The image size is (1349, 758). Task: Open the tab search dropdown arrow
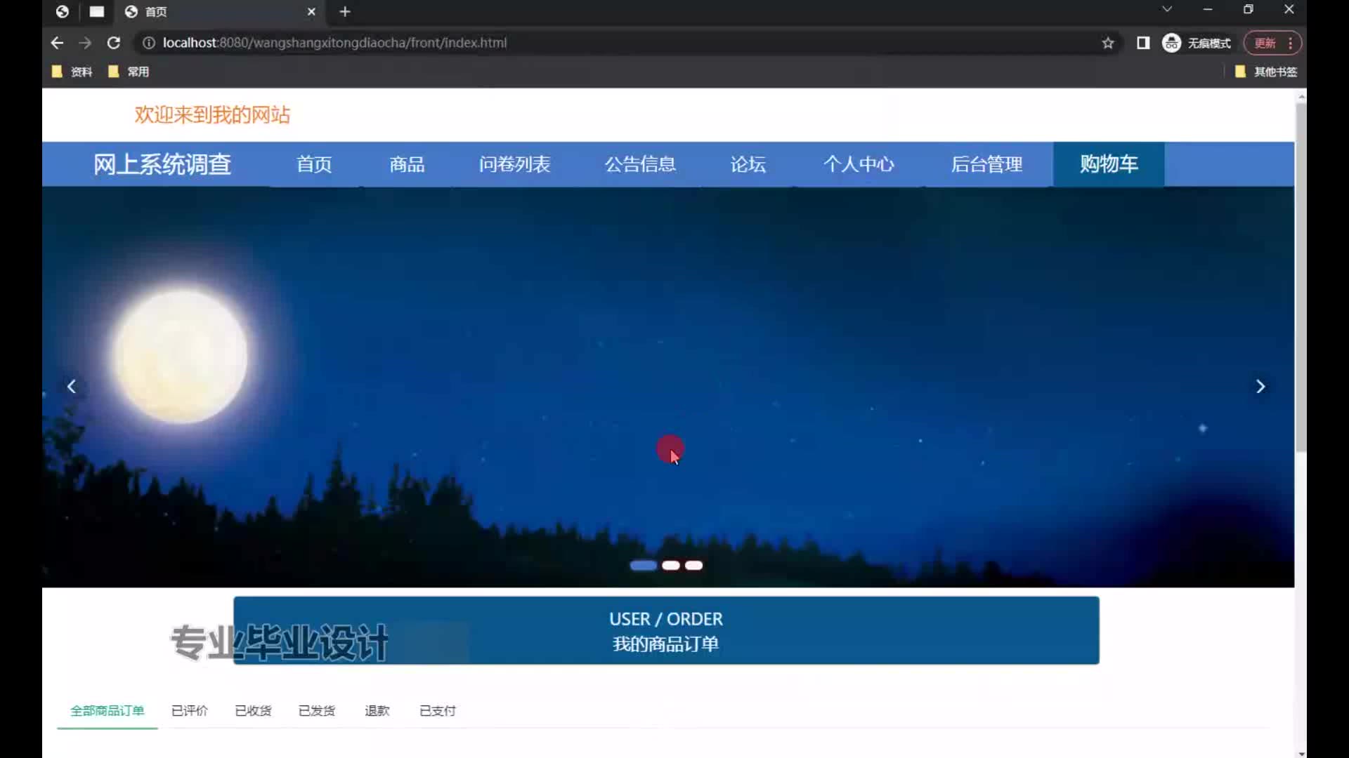point(1167,9)
